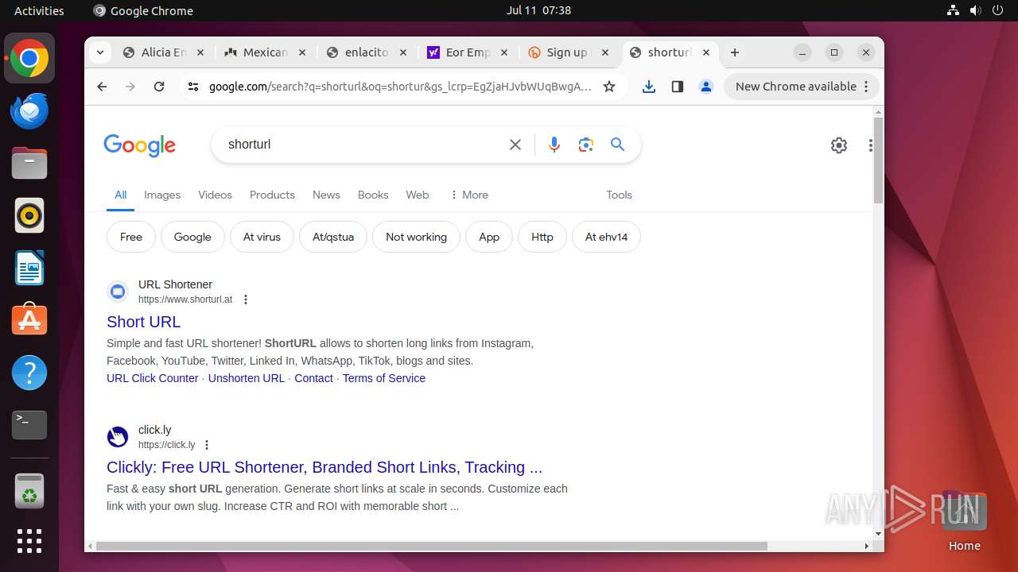Select the Products search tab
The image size is (1018, 572).
coord(272,195)
